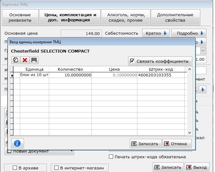
Task: Toggle Новый документ checkbox
Action: pos(9,152)
